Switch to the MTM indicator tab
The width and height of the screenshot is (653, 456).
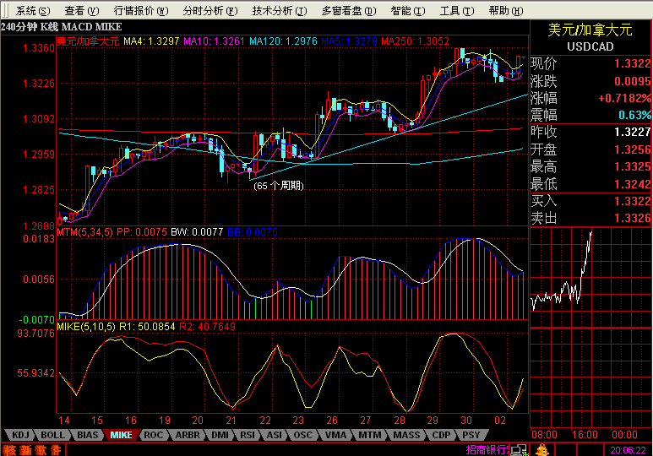(370, 435)
